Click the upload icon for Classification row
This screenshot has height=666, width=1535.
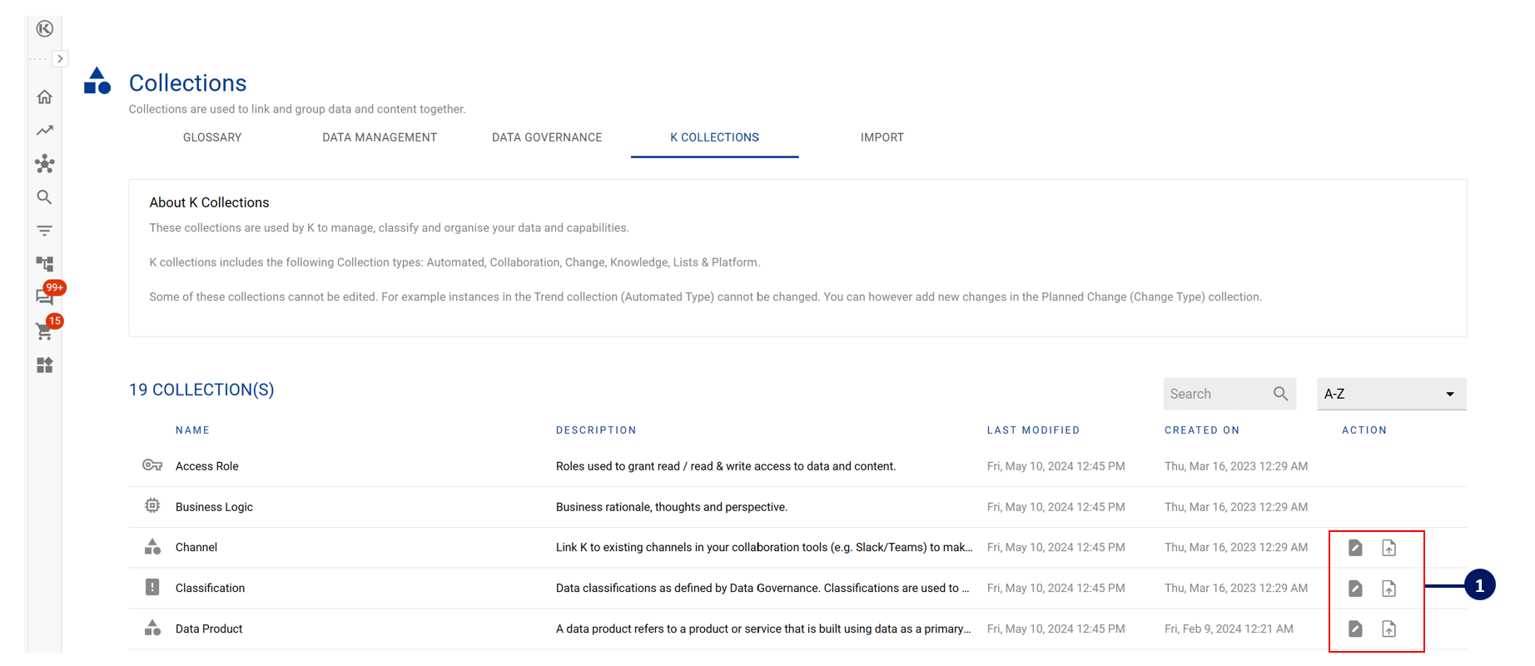pyautogui.click(x=1388, y=589)
